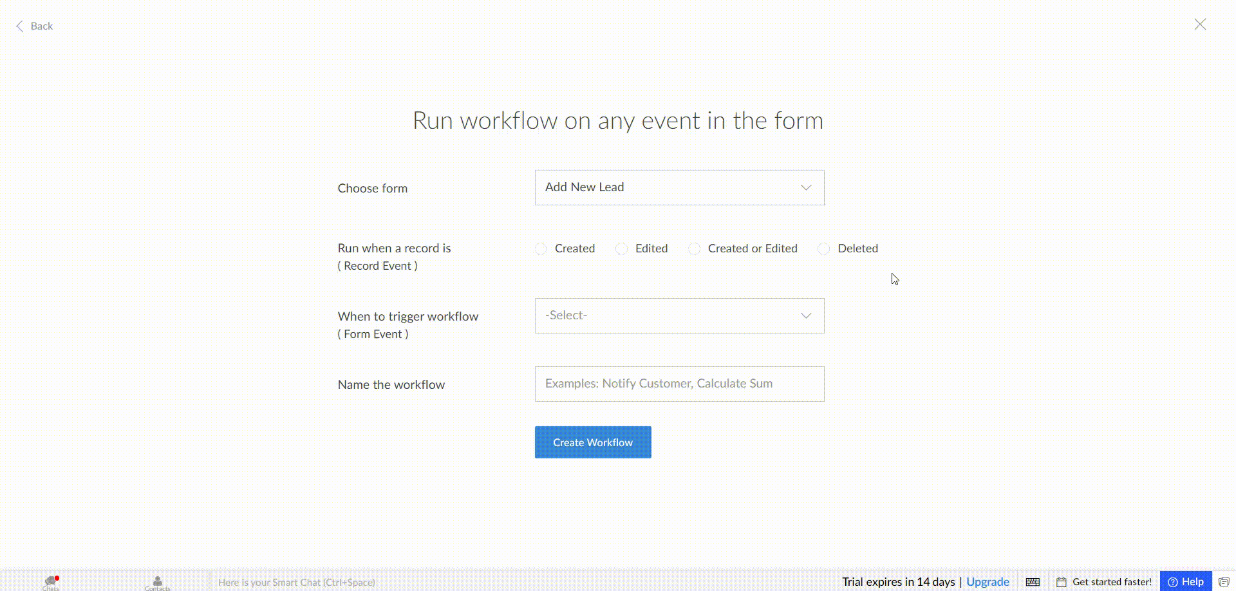Open the Chats icon in bottom bar
Screen dimensions: 1236x591
tap(51, 582)
